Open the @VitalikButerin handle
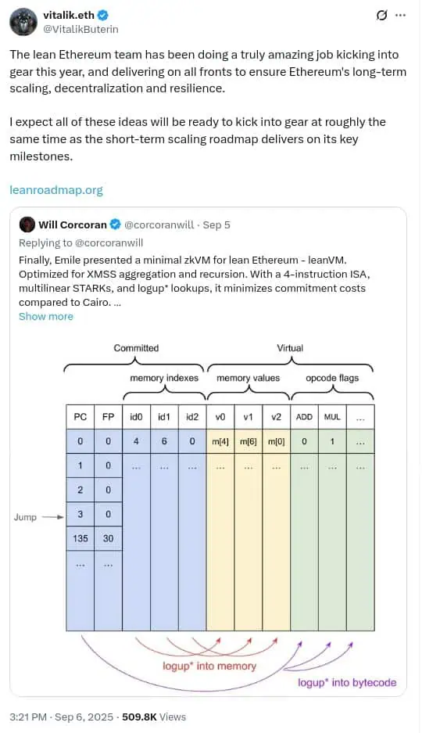Screen dimensions: 422x733 tap(80, 29)
